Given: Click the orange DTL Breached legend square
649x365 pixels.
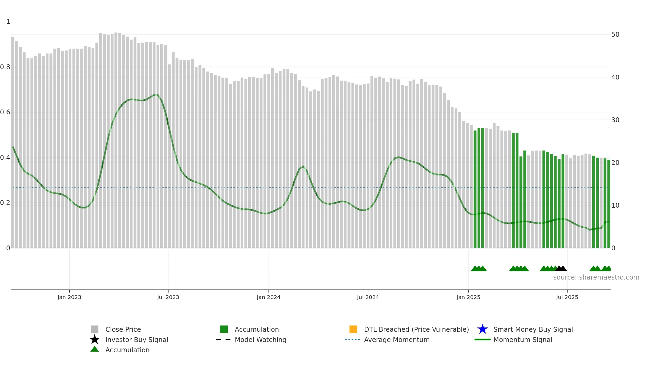Looking at the screenshot, I should (353, 329).
